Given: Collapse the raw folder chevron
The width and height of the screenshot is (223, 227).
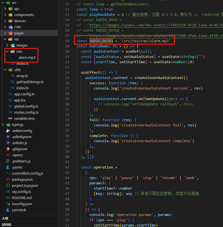Looking at the screenshot, I should pos(7,51).
